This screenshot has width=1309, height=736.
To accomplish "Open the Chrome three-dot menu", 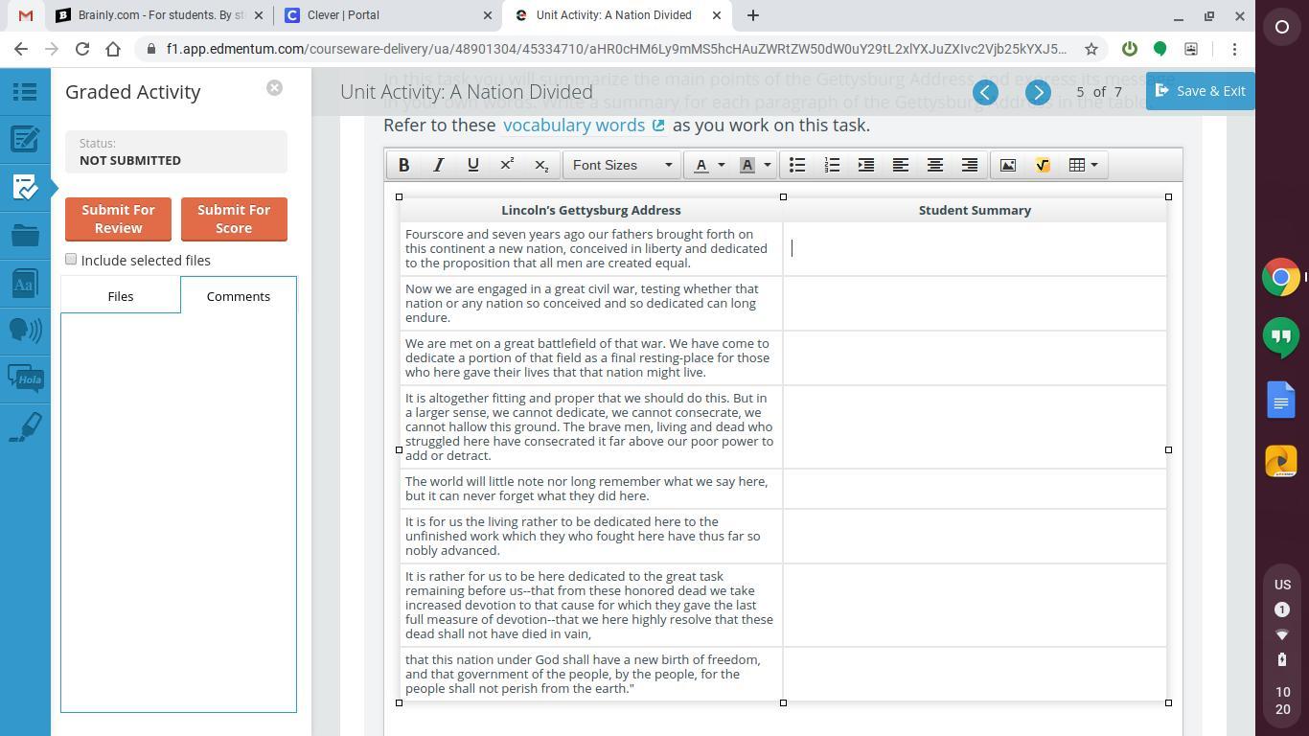I will (x=1234, y=49).
